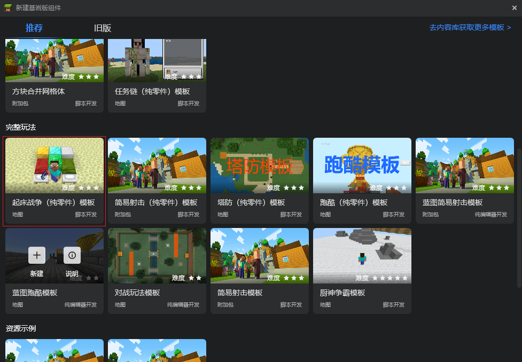Screen dimensions: 522x362
Task: Choose the 起床战争（纯零件）模板 thumbnail
Action: point(54,166)
